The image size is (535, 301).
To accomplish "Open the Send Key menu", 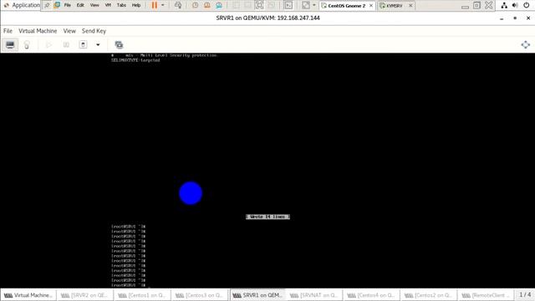I will click(x=94, y=31).
